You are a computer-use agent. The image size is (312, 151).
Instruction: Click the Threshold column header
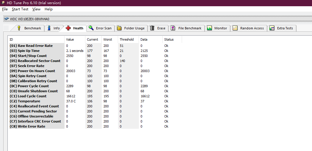tap(128, 39)
